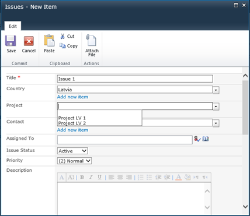
Task: Open Issue Status dropdown showing Active
Action: click(x=72, y=151)
